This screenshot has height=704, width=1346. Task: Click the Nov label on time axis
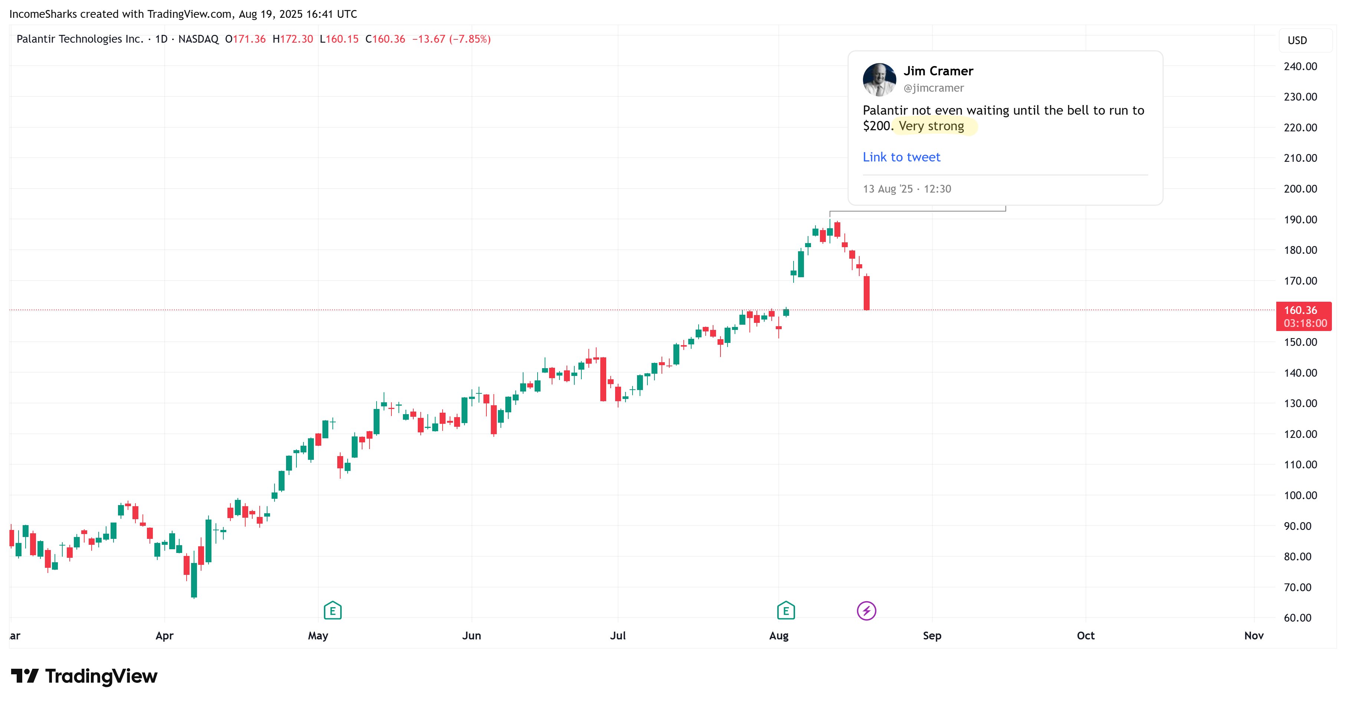coord(1254,636)
